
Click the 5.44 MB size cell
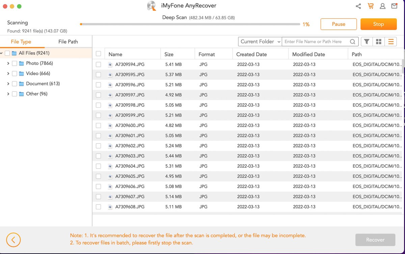pyautogui.click(x=173, y=156)
